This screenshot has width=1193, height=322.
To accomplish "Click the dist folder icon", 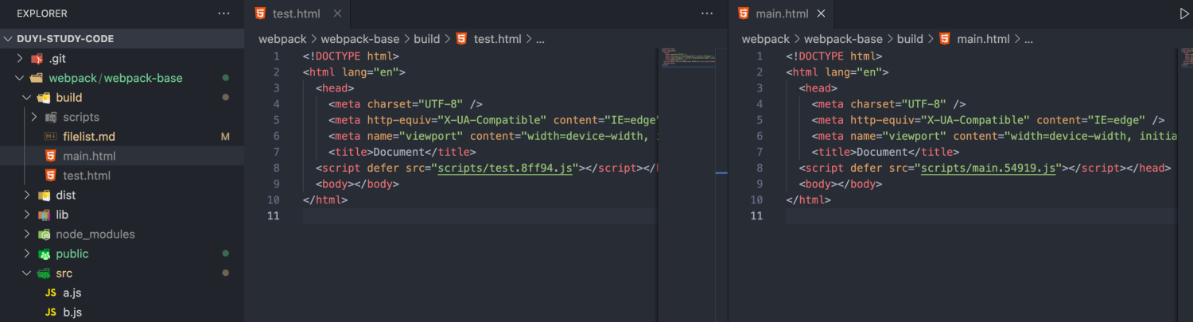I will (45, 195).
